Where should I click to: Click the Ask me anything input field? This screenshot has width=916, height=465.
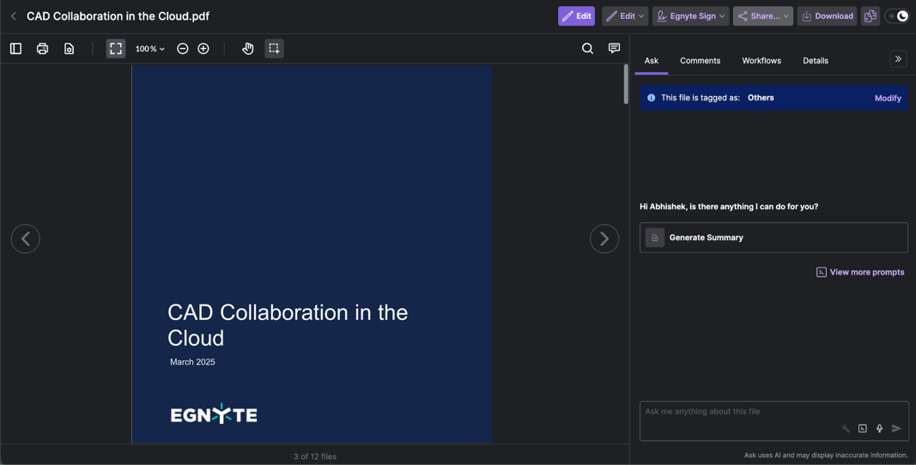click(774, 420)
